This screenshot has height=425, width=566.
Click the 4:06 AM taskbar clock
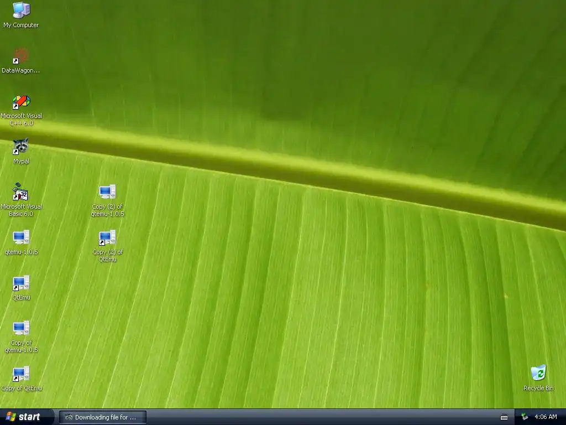546,417
